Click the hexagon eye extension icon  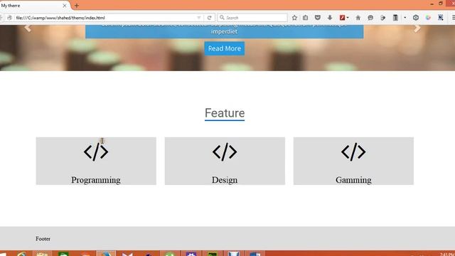416,18
